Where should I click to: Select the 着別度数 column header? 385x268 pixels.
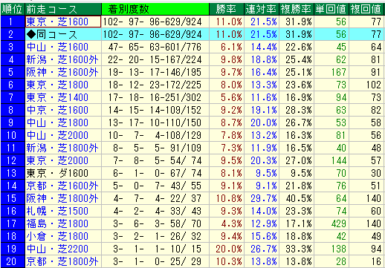155,10
